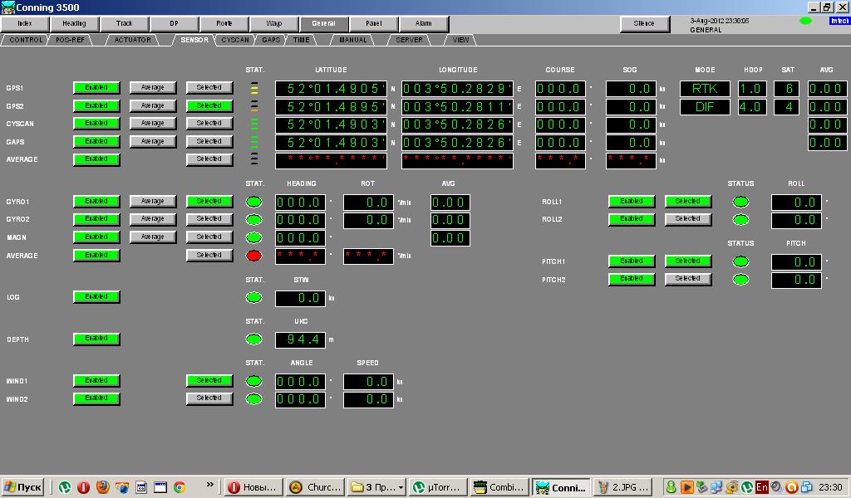Viewport: 851px width, 498px height.
Task: Toggle the PITCH2 Enabled button
Action: 632,279
